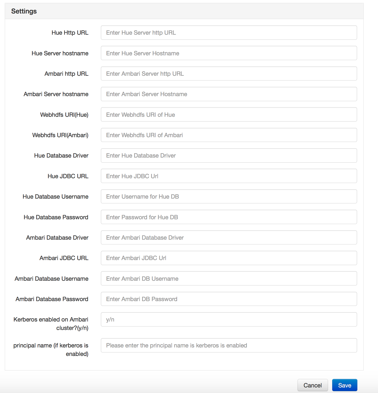Screen dimensions: 378x393
Task: Focus the principal name input field
Action: [x=228, y=345]
